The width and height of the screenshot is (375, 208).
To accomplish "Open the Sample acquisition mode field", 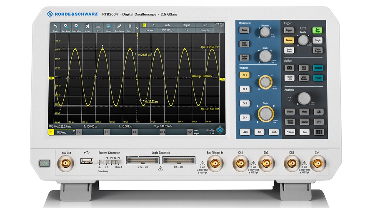I will tap(204, 30).
